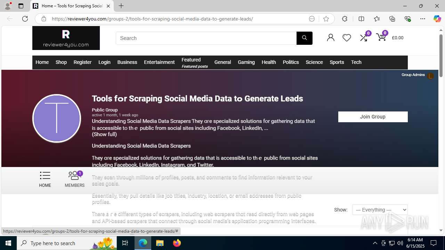Image resolution: width=445 pixels, height=250 pixels.
Task: Open the Featured posts menu item
Action: [x=195, y=62]
